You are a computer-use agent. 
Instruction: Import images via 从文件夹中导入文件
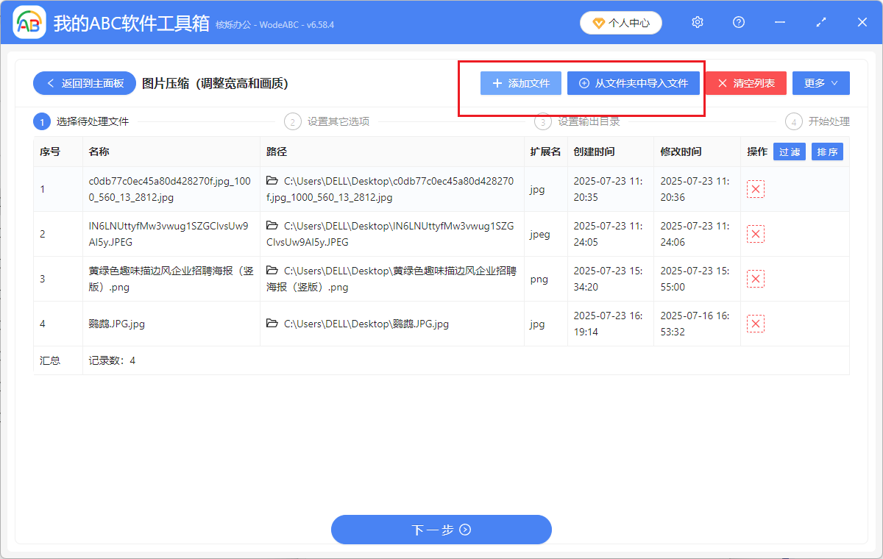pos(633,83)
